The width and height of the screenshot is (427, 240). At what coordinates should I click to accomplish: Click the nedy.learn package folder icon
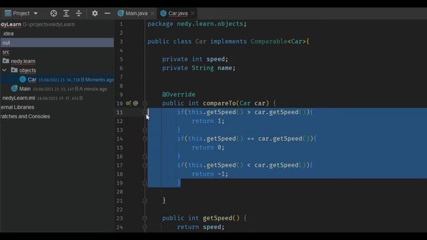6,61
